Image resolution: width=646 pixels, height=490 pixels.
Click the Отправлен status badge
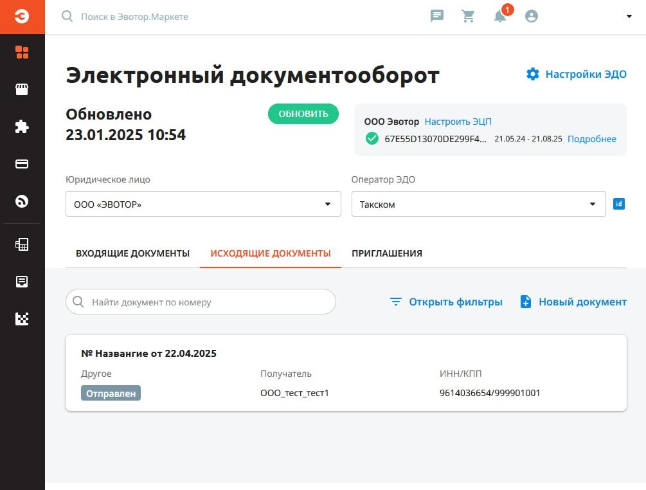pyautogui.click(x=111, y=393)
